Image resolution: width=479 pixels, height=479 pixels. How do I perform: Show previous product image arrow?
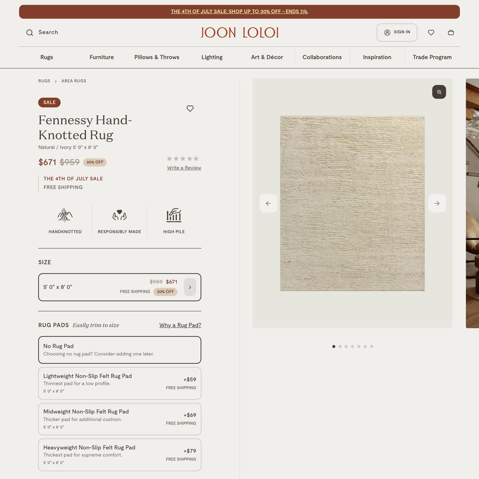coord(268,203)
